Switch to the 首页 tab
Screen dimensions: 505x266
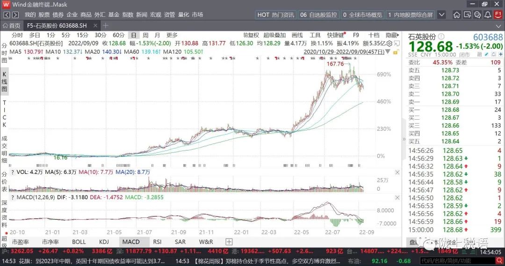click(12, 25)
